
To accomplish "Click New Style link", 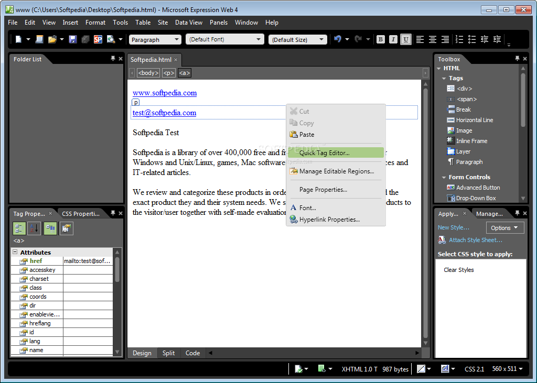I will click(x=454, y=227).
